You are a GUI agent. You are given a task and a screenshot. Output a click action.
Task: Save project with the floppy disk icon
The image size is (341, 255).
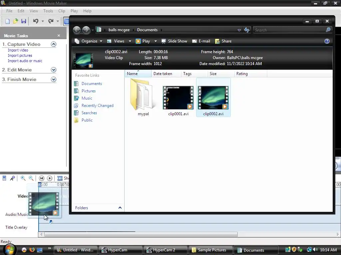[x=24, y=21]
